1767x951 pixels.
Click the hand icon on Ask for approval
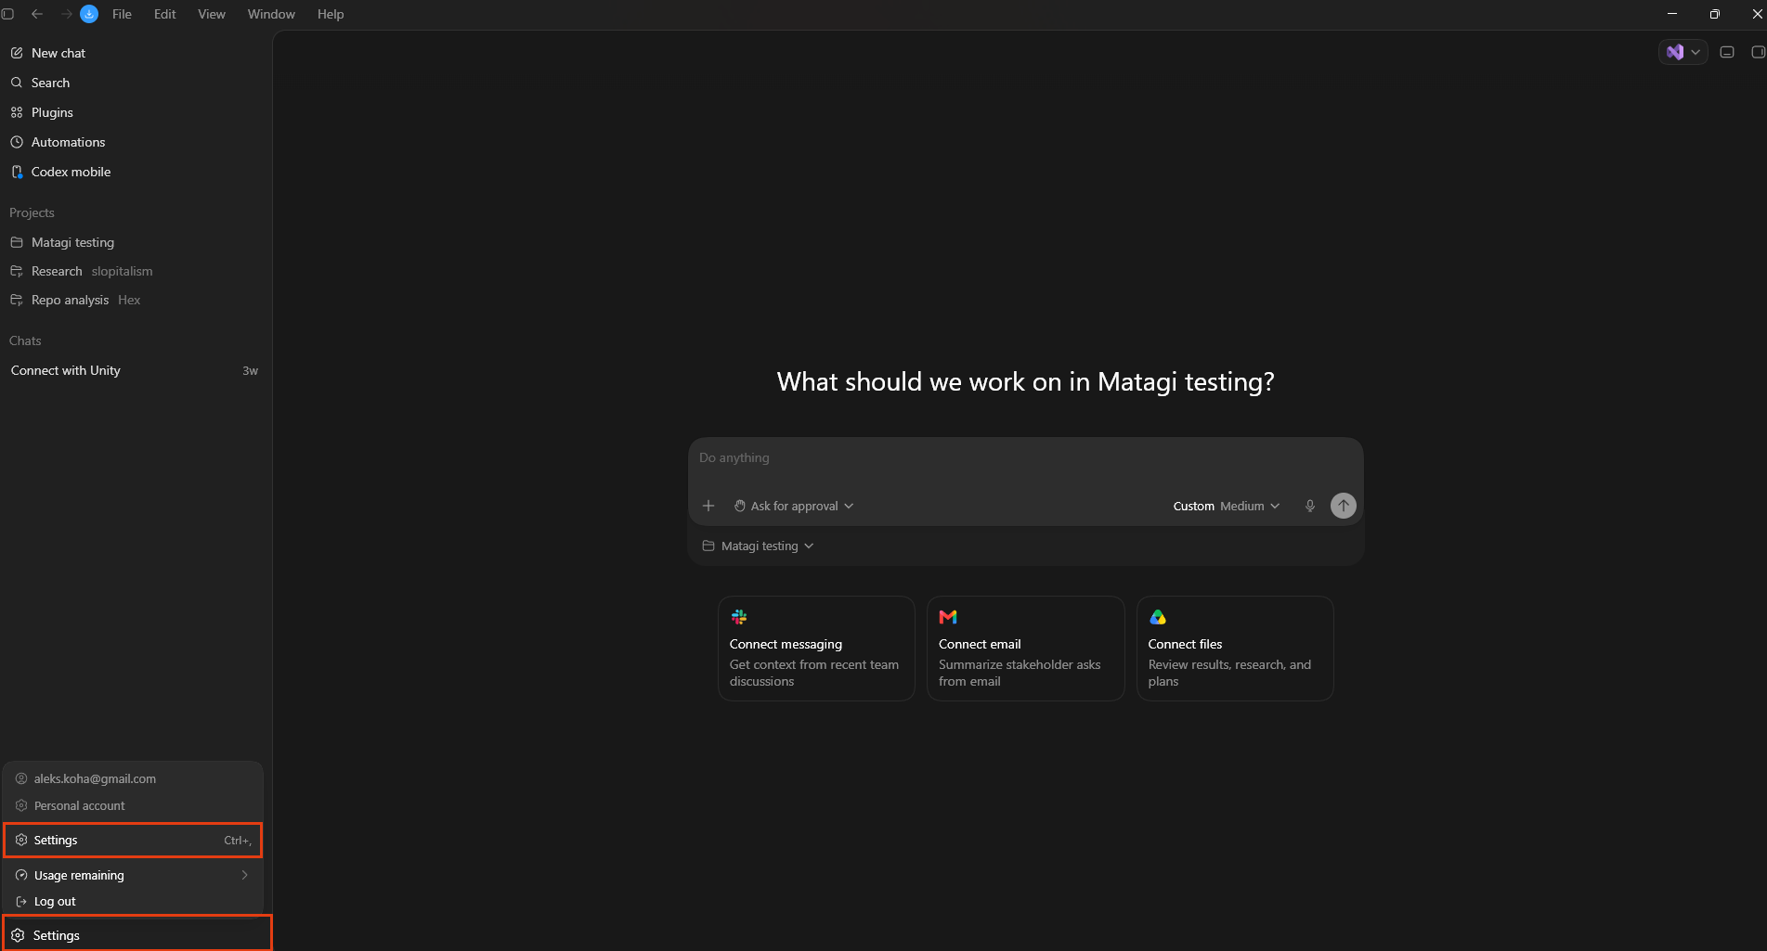[740, 506]
